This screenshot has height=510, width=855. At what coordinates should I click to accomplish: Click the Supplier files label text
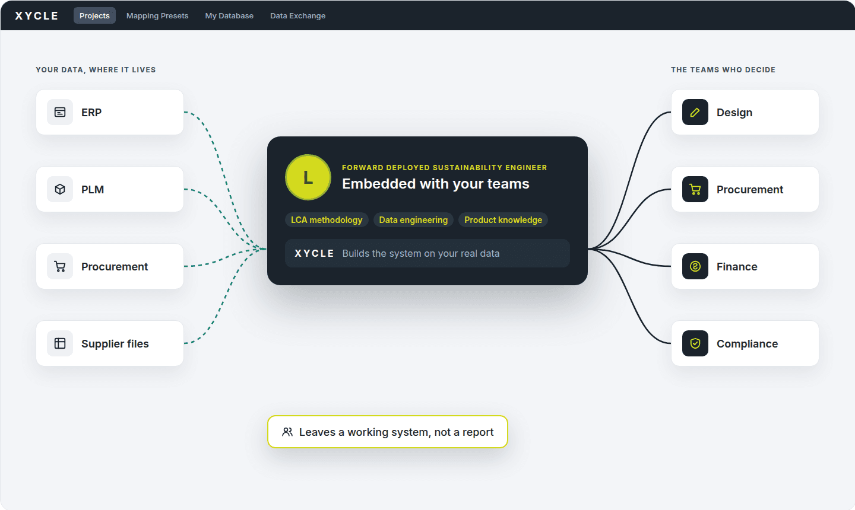[115, 344]
